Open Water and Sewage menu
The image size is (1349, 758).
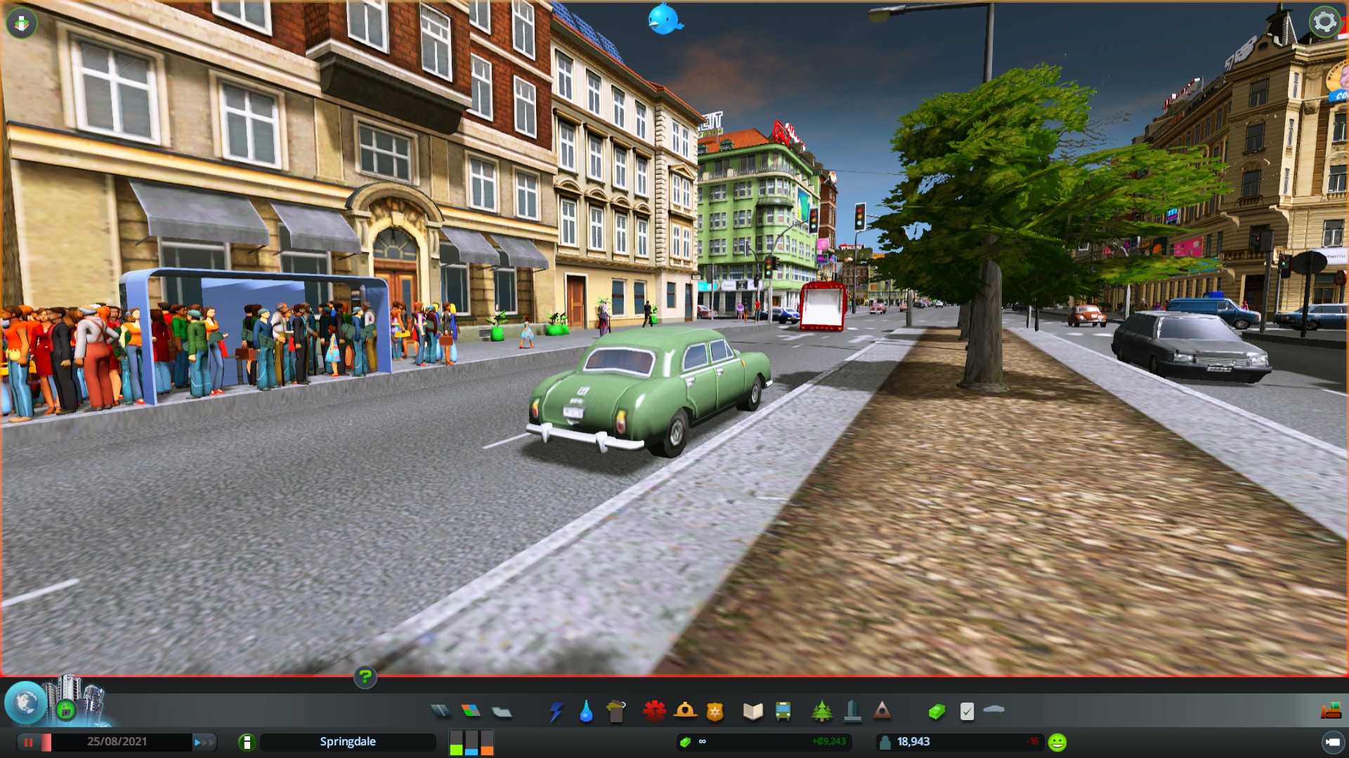[x=586, y=712]
